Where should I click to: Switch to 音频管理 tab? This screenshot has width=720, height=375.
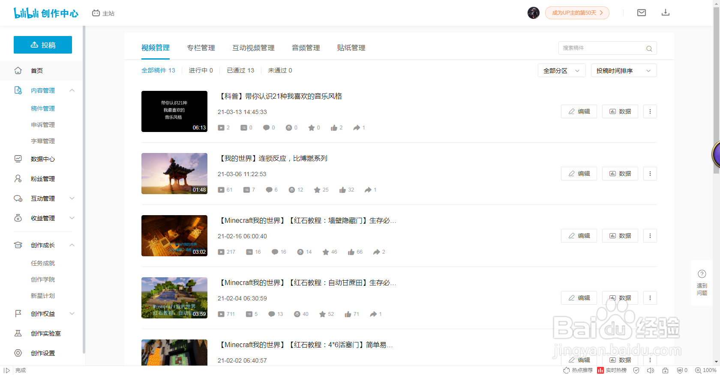pyautogui.click(x=306, y=48)
